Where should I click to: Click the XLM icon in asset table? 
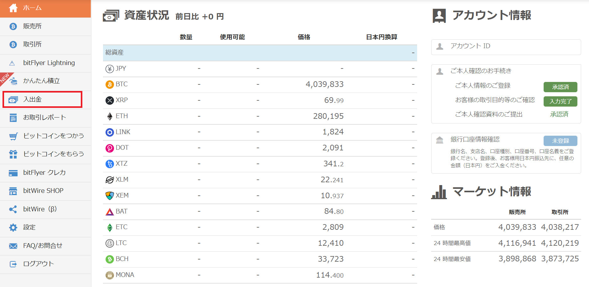pos(110,180)
